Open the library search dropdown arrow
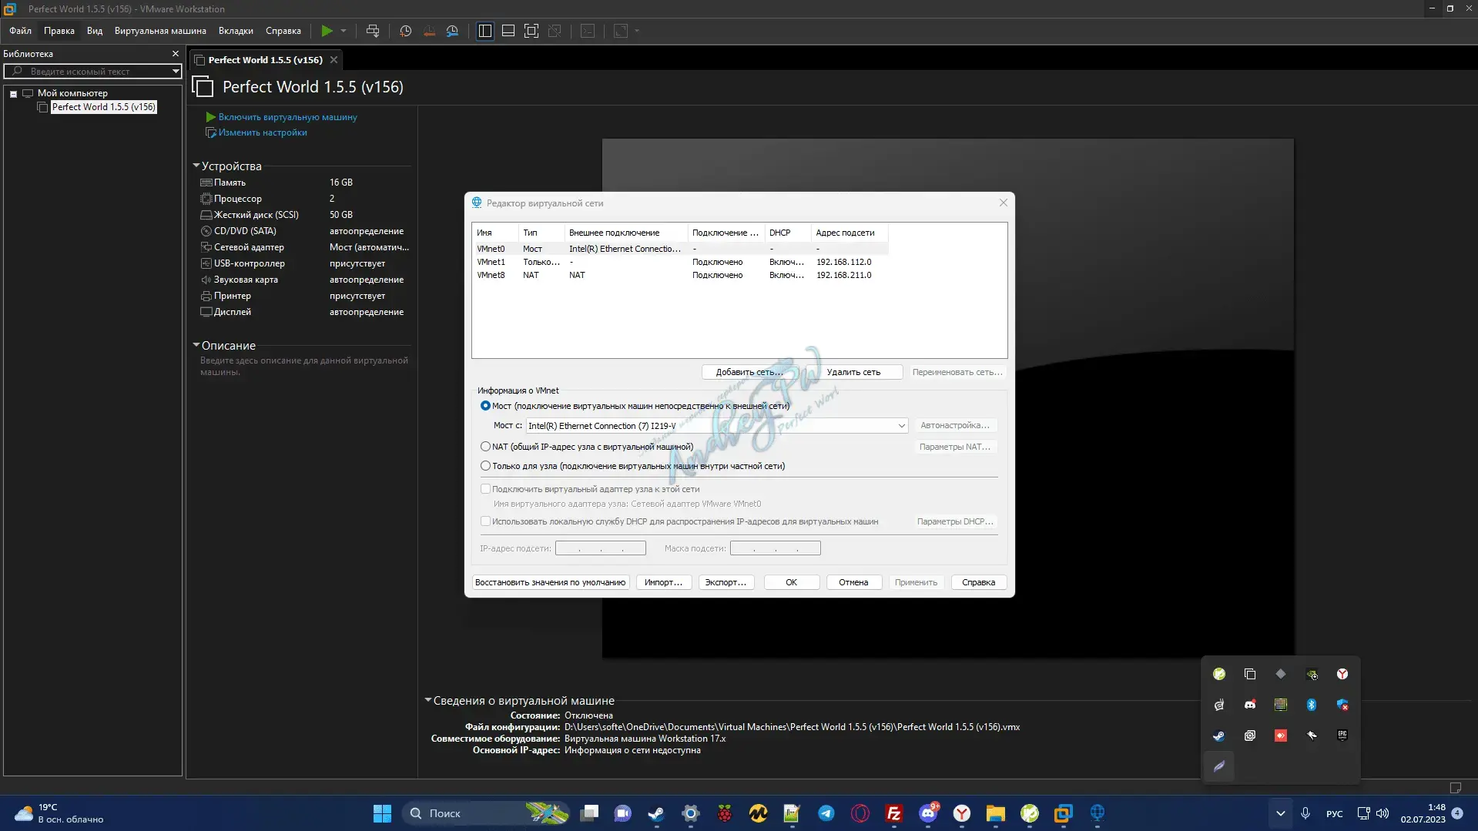Image resolution: width=1478 pixels, height=831 pixels. click(x=176, y=72)
